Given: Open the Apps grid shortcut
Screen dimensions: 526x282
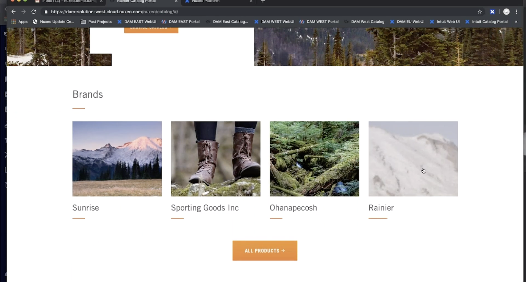Looking at the screenshot, I should coord(19,22).
